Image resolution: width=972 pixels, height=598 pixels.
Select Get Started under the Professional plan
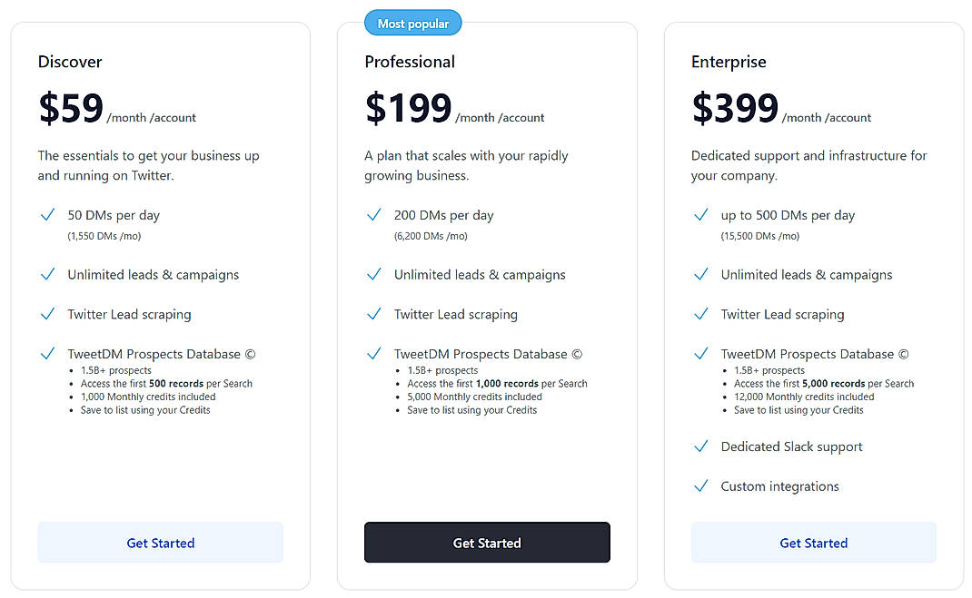coord(487,543)
